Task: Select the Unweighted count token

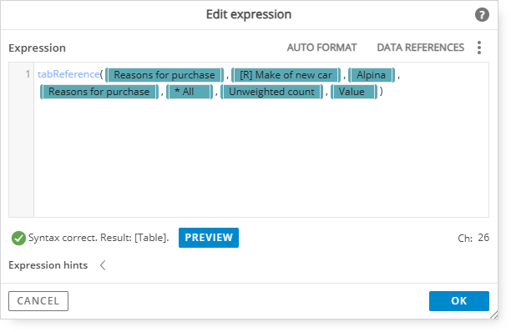Action: (272, 92)
